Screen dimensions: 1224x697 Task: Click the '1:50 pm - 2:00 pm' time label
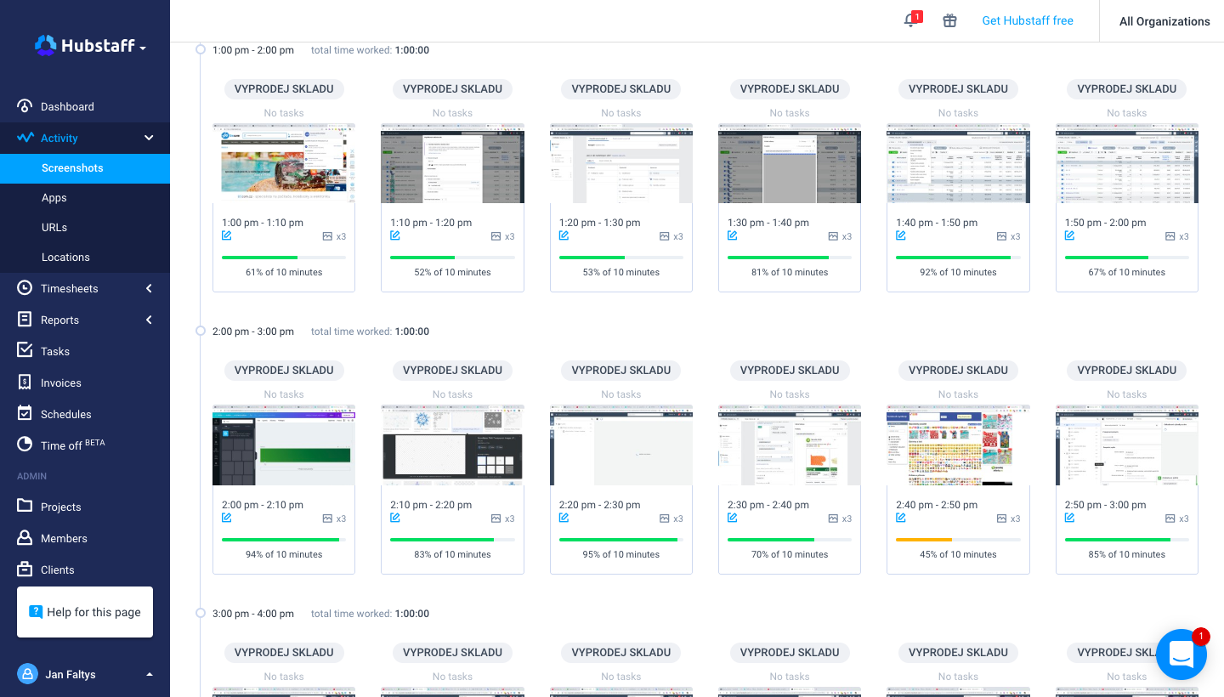click(1106, 223)
